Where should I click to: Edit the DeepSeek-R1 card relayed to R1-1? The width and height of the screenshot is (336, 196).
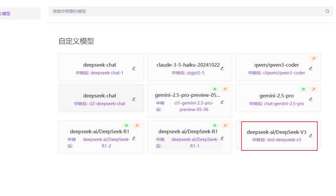(222, 138)
